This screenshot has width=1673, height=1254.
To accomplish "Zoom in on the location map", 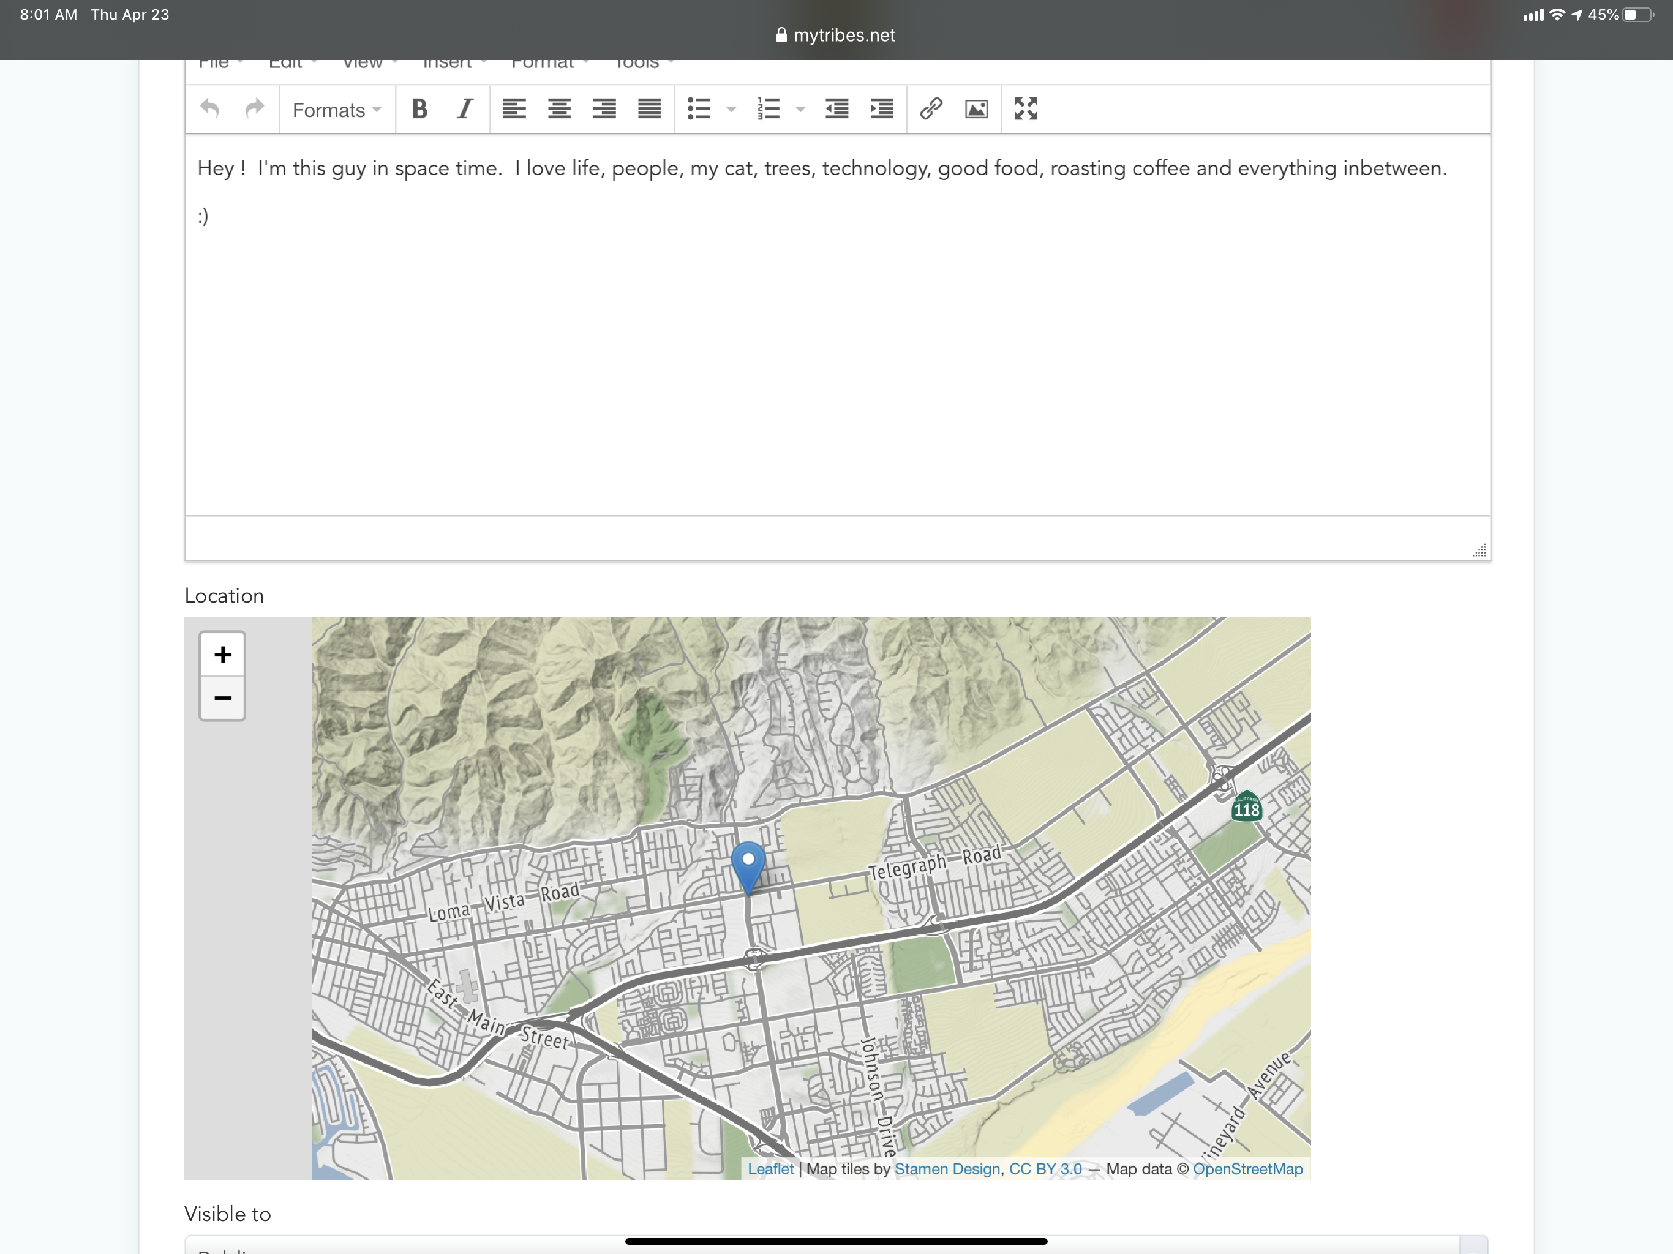I will [x=222, y=654].
